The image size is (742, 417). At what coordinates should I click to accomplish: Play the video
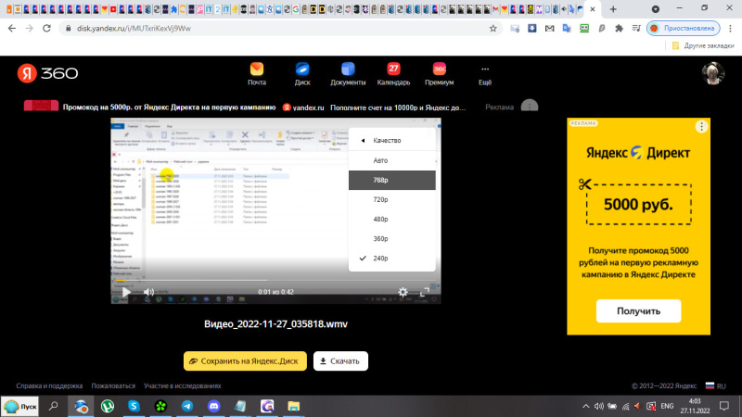click(x=127, y=292)
